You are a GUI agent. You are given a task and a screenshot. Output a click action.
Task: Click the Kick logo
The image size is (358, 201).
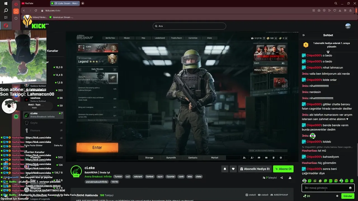tap(39, 26)
